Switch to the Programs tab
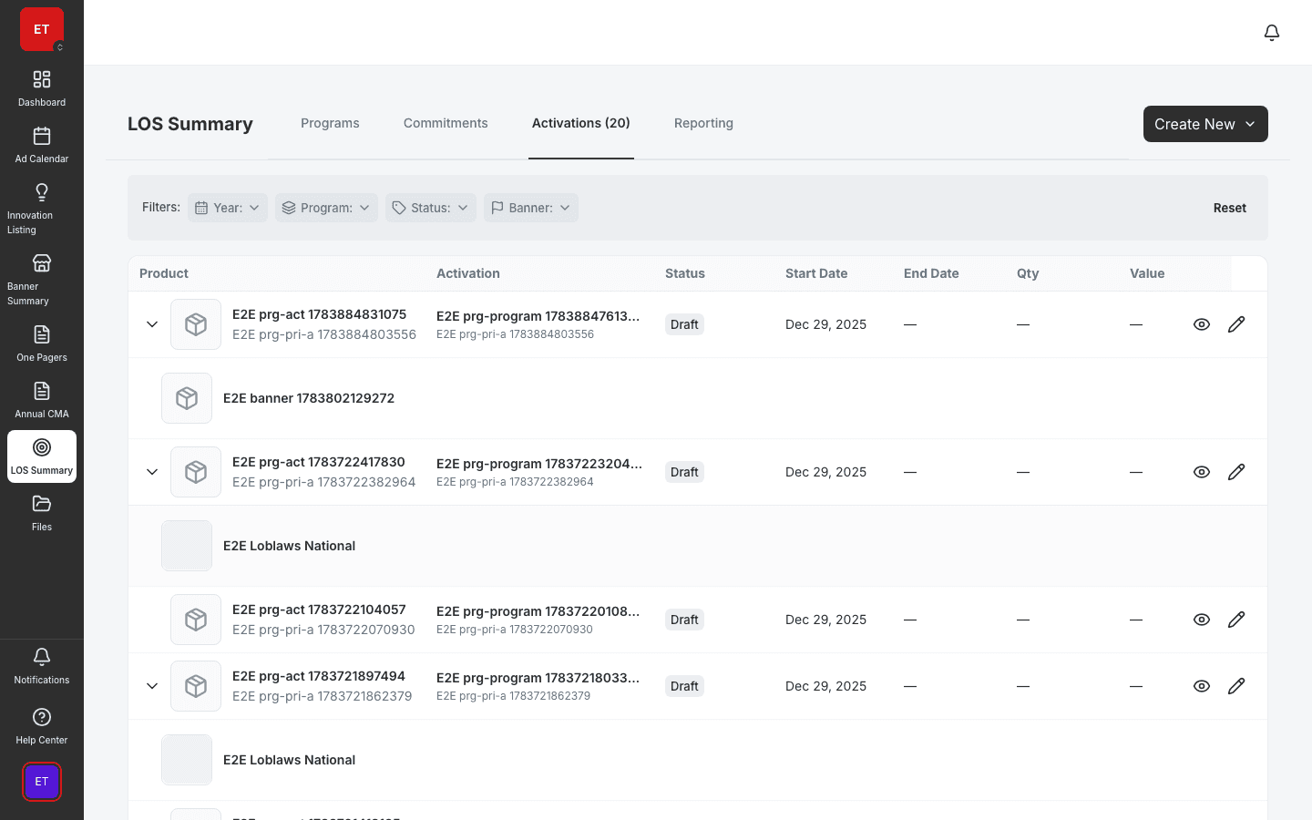 pos(330,123)
